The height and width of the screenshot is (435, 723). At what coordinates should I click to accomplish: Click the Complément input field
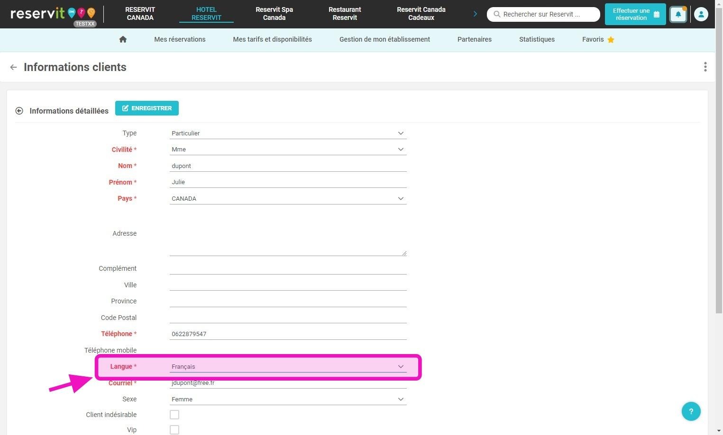tap(288, 268)
